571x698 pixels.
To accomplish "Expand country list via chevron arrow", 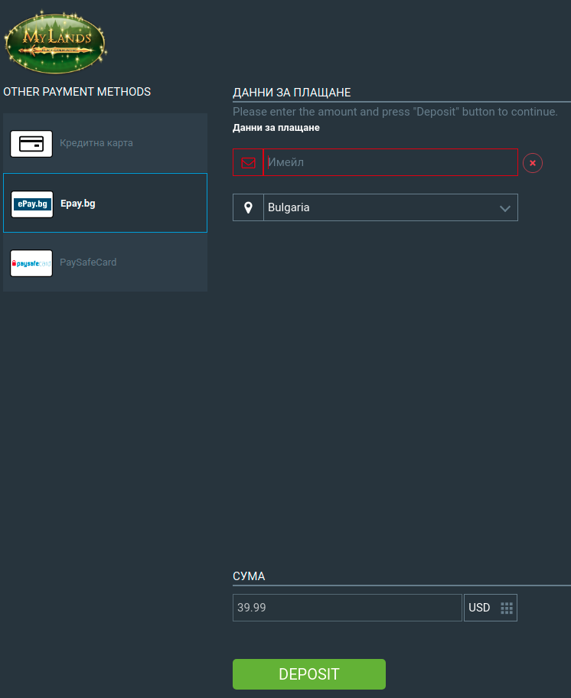I will (504, 208).
